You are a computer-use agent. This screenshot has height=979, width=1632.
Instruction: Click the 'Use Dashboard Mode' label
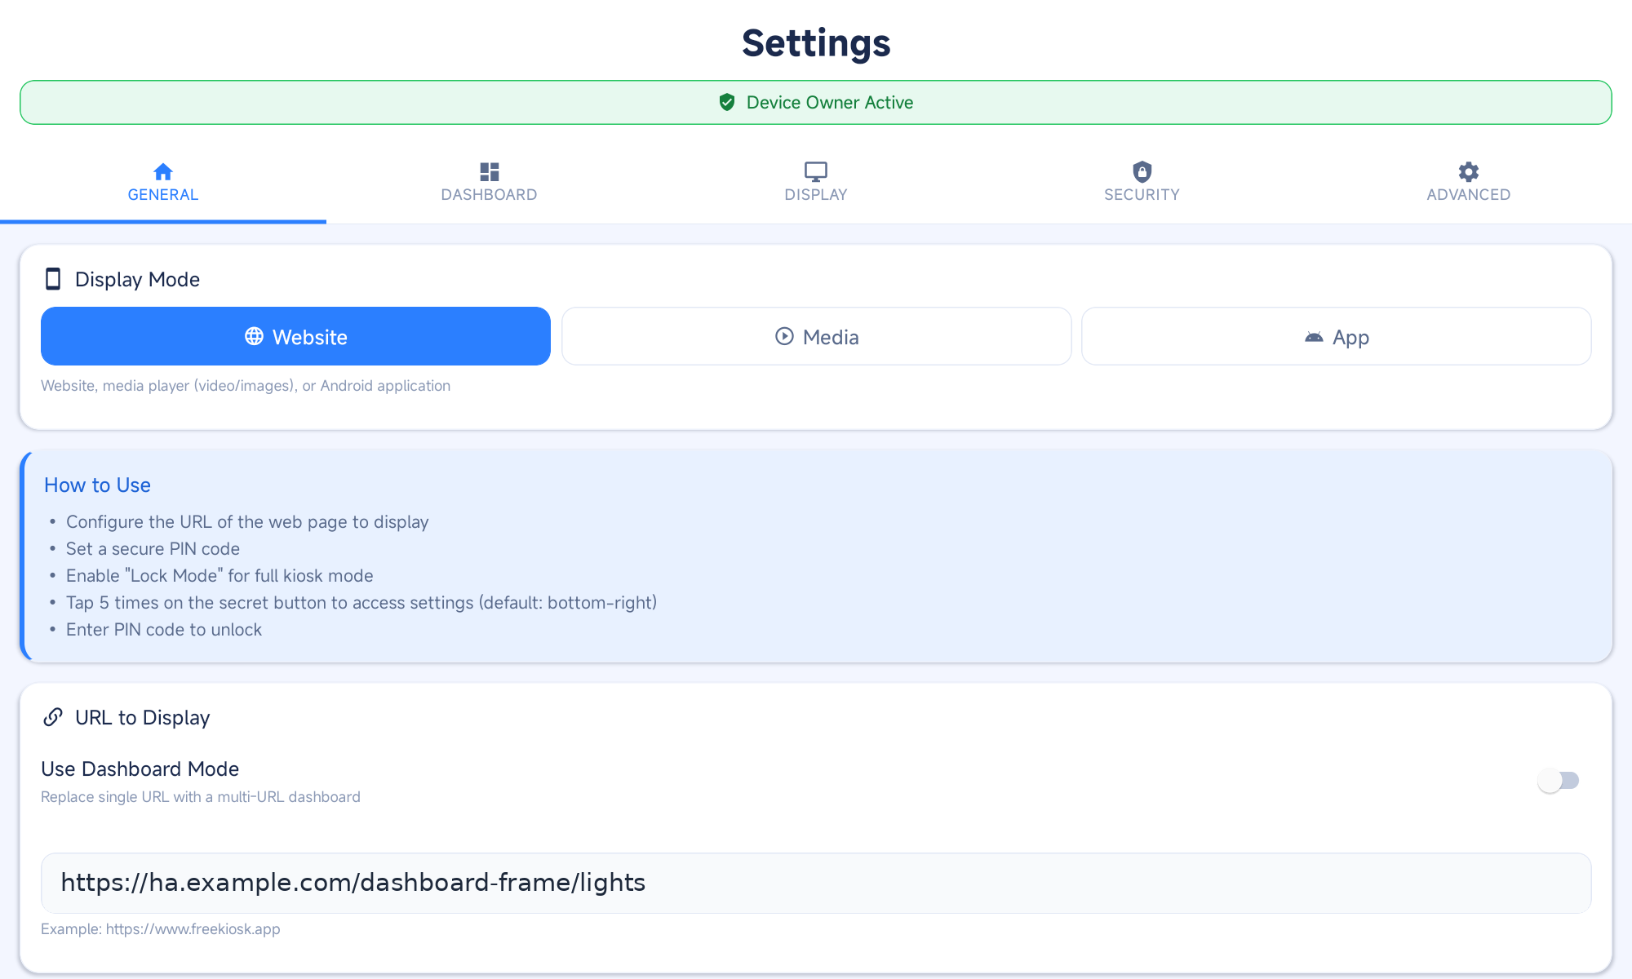click(140, 769)
